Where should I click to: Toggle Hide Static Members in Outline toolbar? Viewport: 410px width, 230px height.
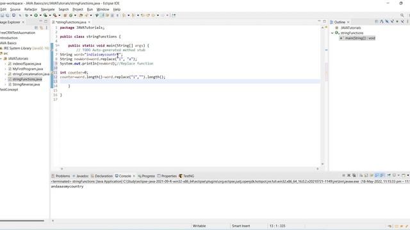(392, 22)
